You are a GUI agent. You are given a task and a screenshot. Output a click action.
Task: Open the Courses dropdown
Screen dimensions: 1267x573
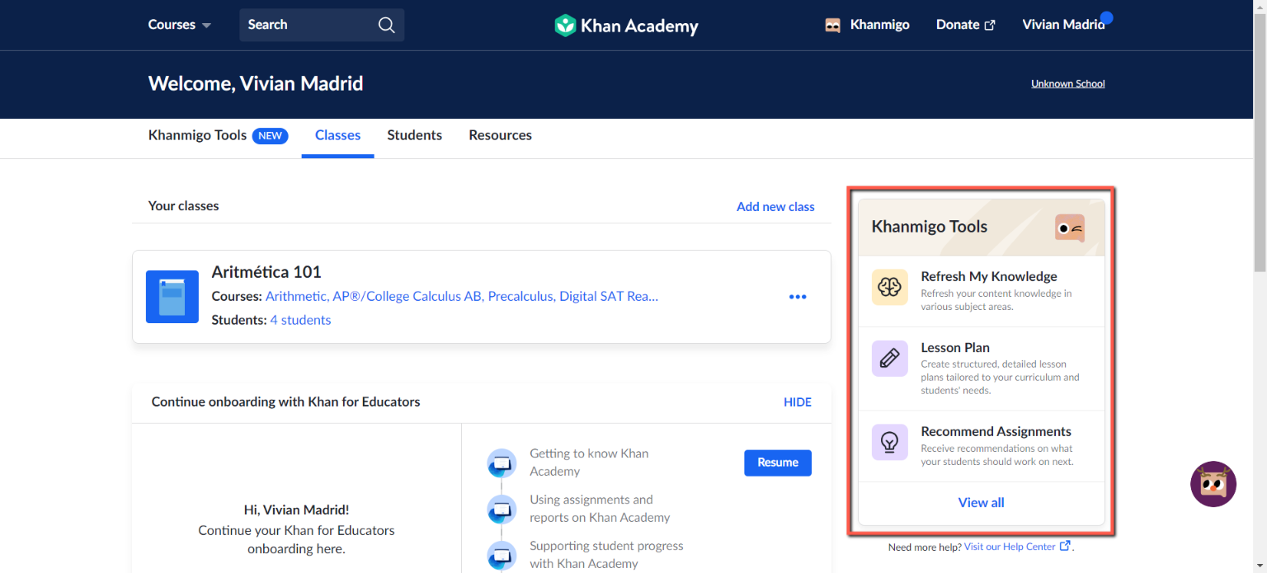[x=178, y=25]
